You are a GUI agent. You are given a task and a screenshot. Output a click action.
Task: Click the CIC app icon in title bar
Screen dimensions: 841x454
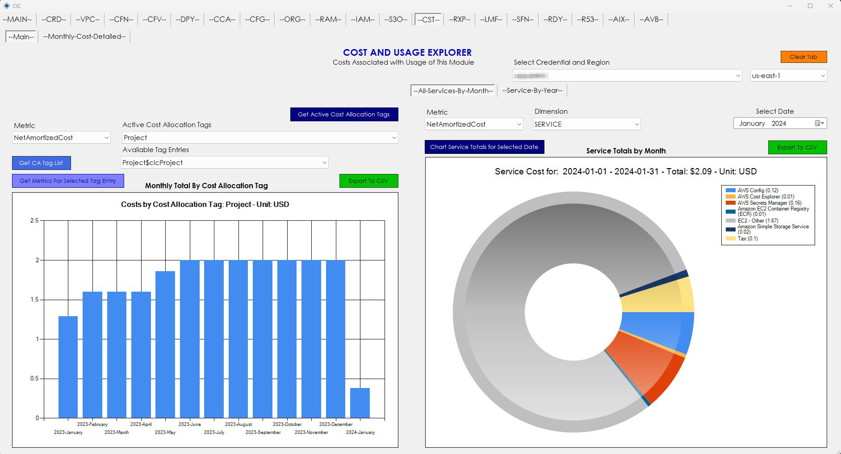(x=6, y=6)
